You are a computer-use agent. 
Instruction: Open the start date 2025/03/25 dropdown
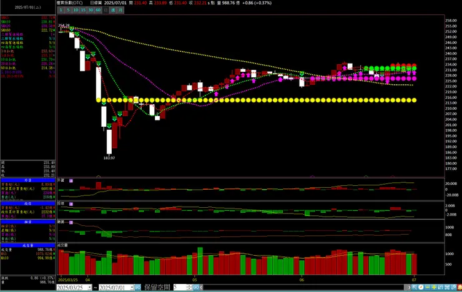[89, 287]
